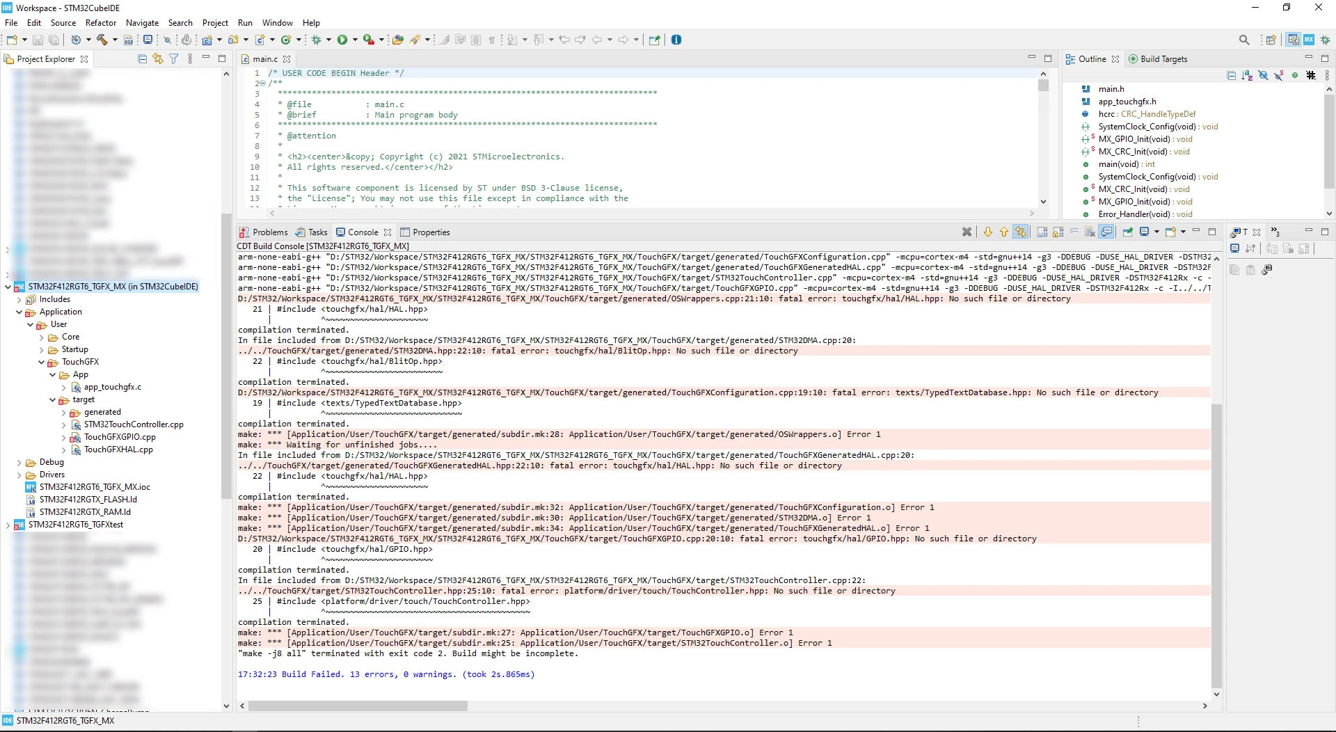Viewport: 1336px width, 732px height.
Task: Open dropdown arrow next to Build hammer
Action: click(115, 40)
